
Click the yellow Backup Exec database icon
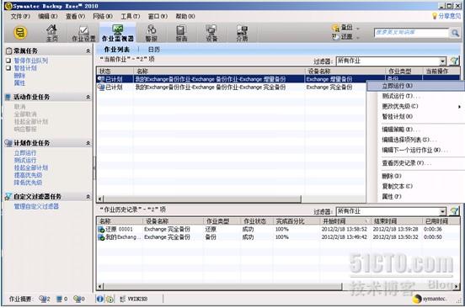click(x=20, y=32)
